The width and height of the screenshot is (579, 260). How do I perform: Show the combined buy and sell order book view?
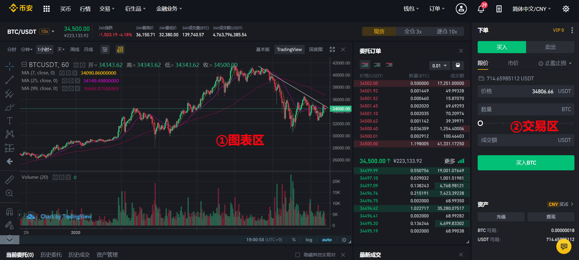pos(365,65)
